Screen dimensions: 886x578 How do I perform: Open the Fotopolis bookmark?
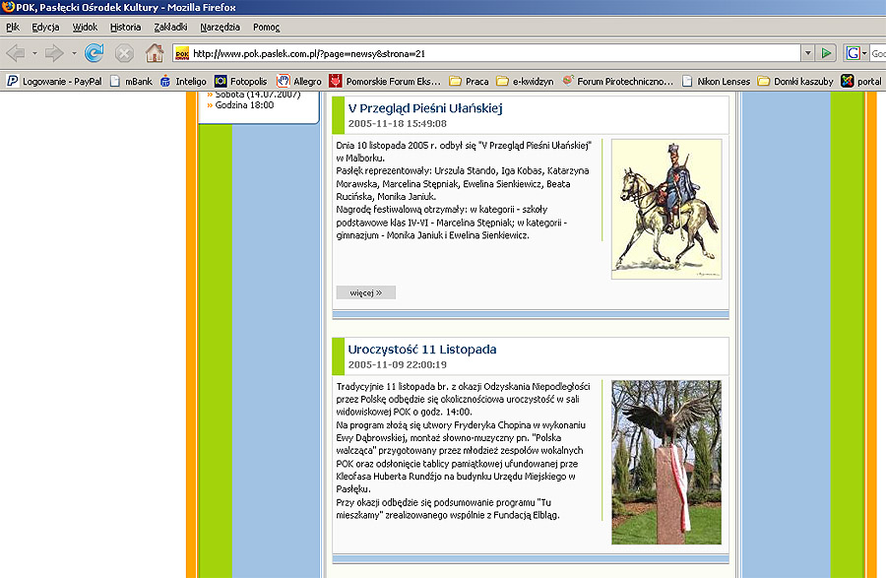(239, 81)
